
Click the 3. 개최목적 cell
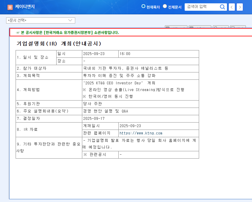pos(49,76)
